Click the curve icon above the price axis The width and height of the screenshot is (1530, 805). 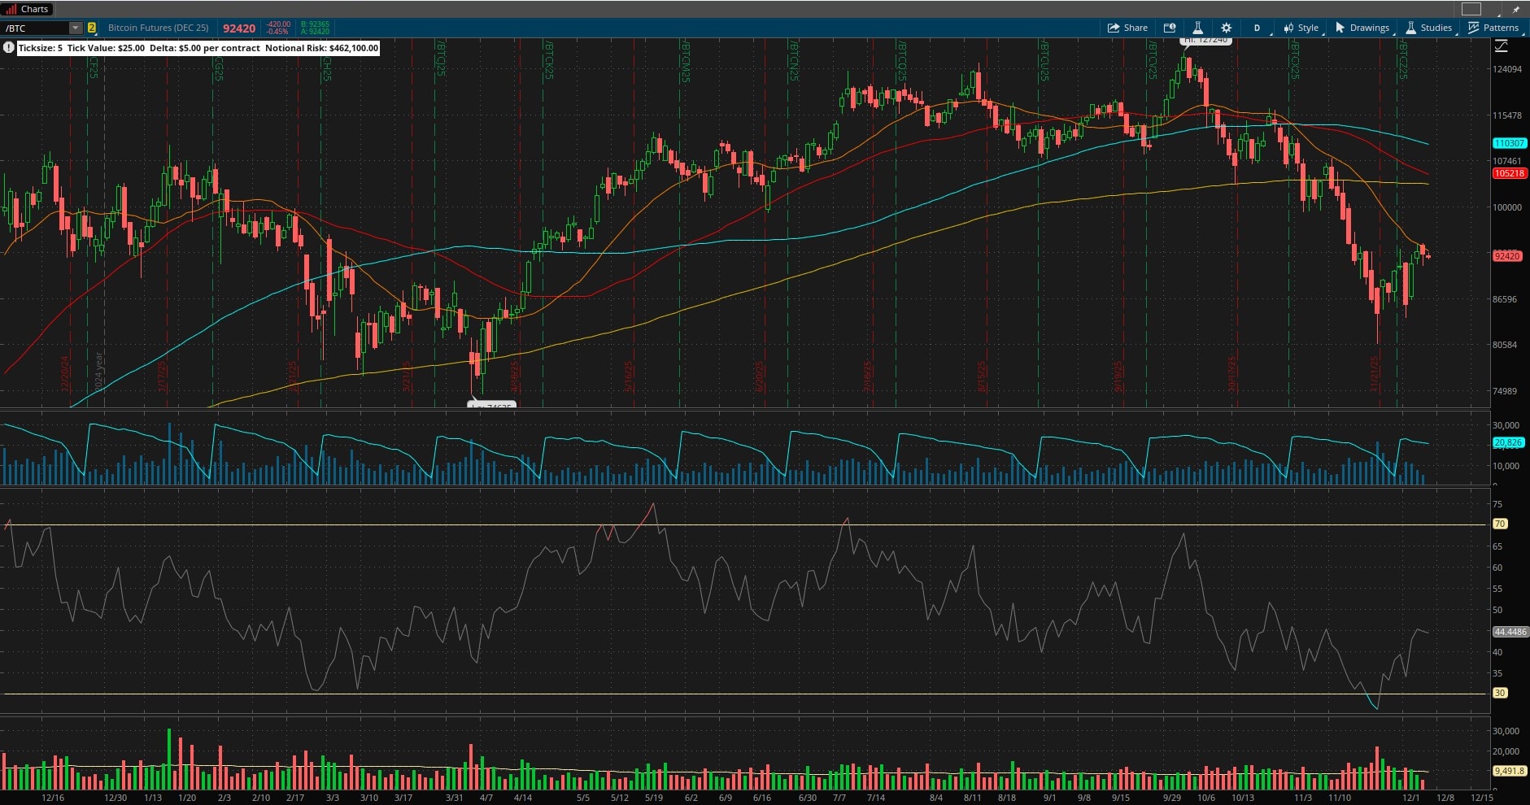[1501, 47]
